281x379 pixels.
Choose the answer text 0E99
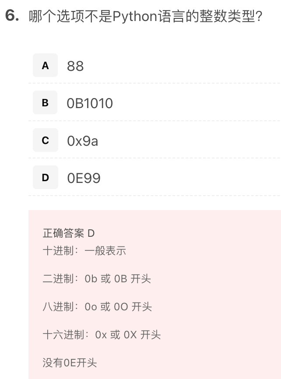(84, 178)
